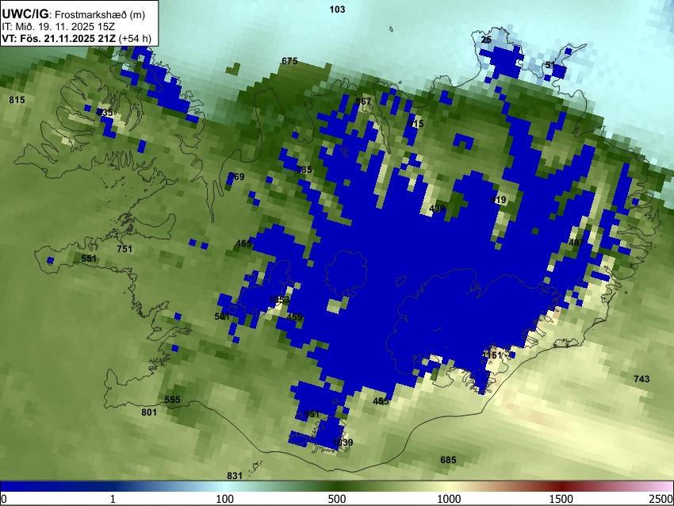Click the 743 value off the east coast
This screenshot has height=506, width=674.
click(x=641, y=379)
